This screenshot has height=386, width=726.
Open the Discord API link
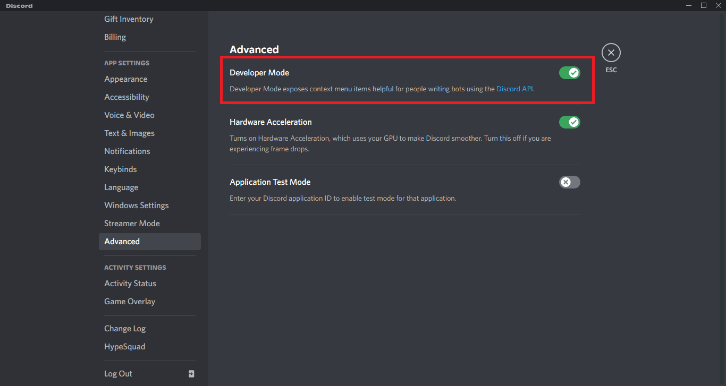514,89
